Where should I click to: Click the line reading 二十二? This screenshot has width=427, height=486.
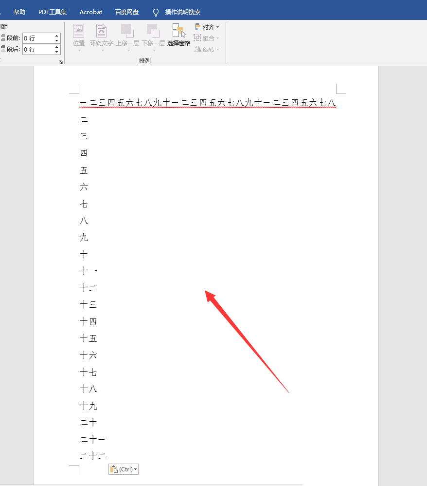[93, 456]
